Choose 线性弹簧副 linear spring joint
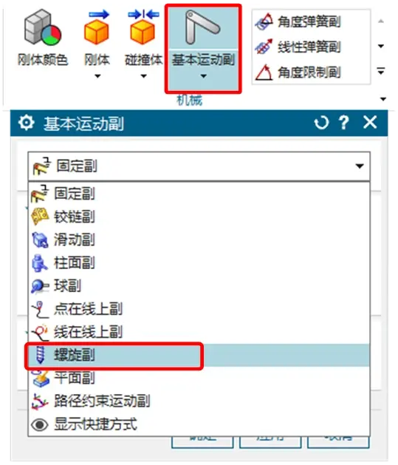Screen dimensions: 398x465 coord(298,47)
